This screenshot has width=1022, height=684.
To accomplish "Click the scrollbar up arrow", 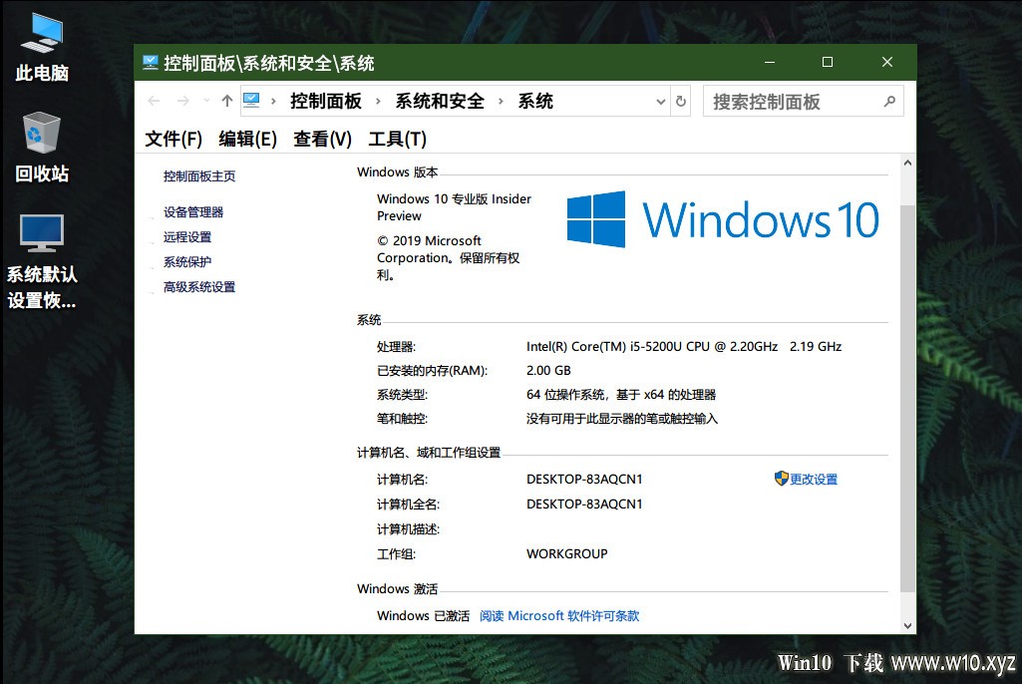I will [x=907, y=163].
